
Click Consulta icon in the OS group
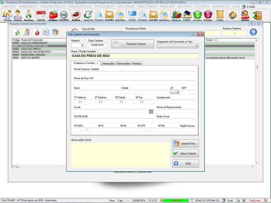click(x=109, y=15)
